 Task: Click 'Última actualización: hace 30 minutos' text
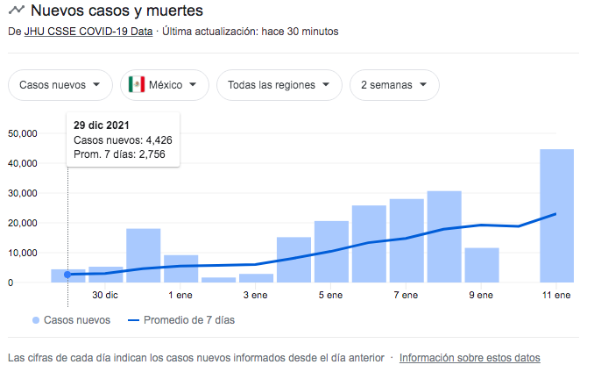[251, 31]
